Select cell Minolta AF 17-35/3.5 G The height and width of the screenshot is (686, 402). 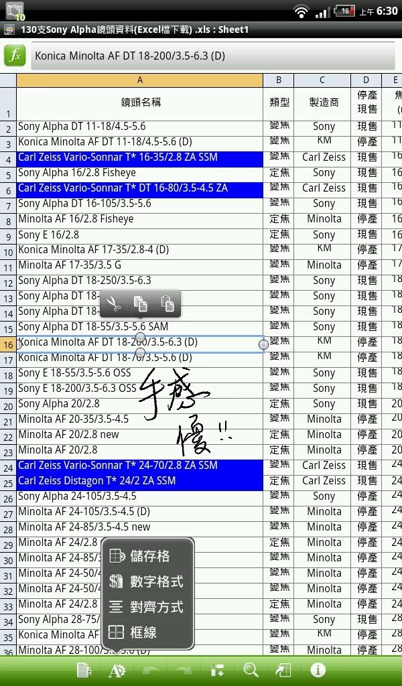[x=140, y=266]
